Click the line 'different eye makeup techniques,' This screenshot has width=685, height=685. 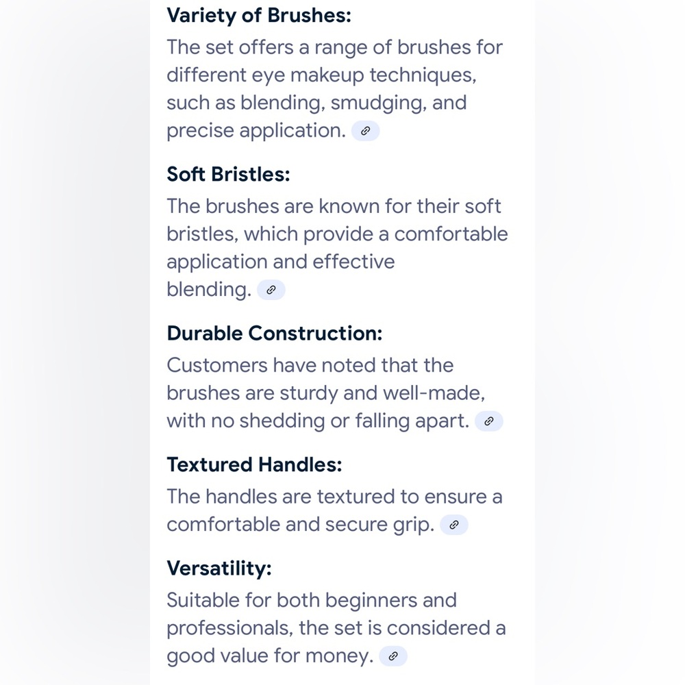tap(321, 75)
